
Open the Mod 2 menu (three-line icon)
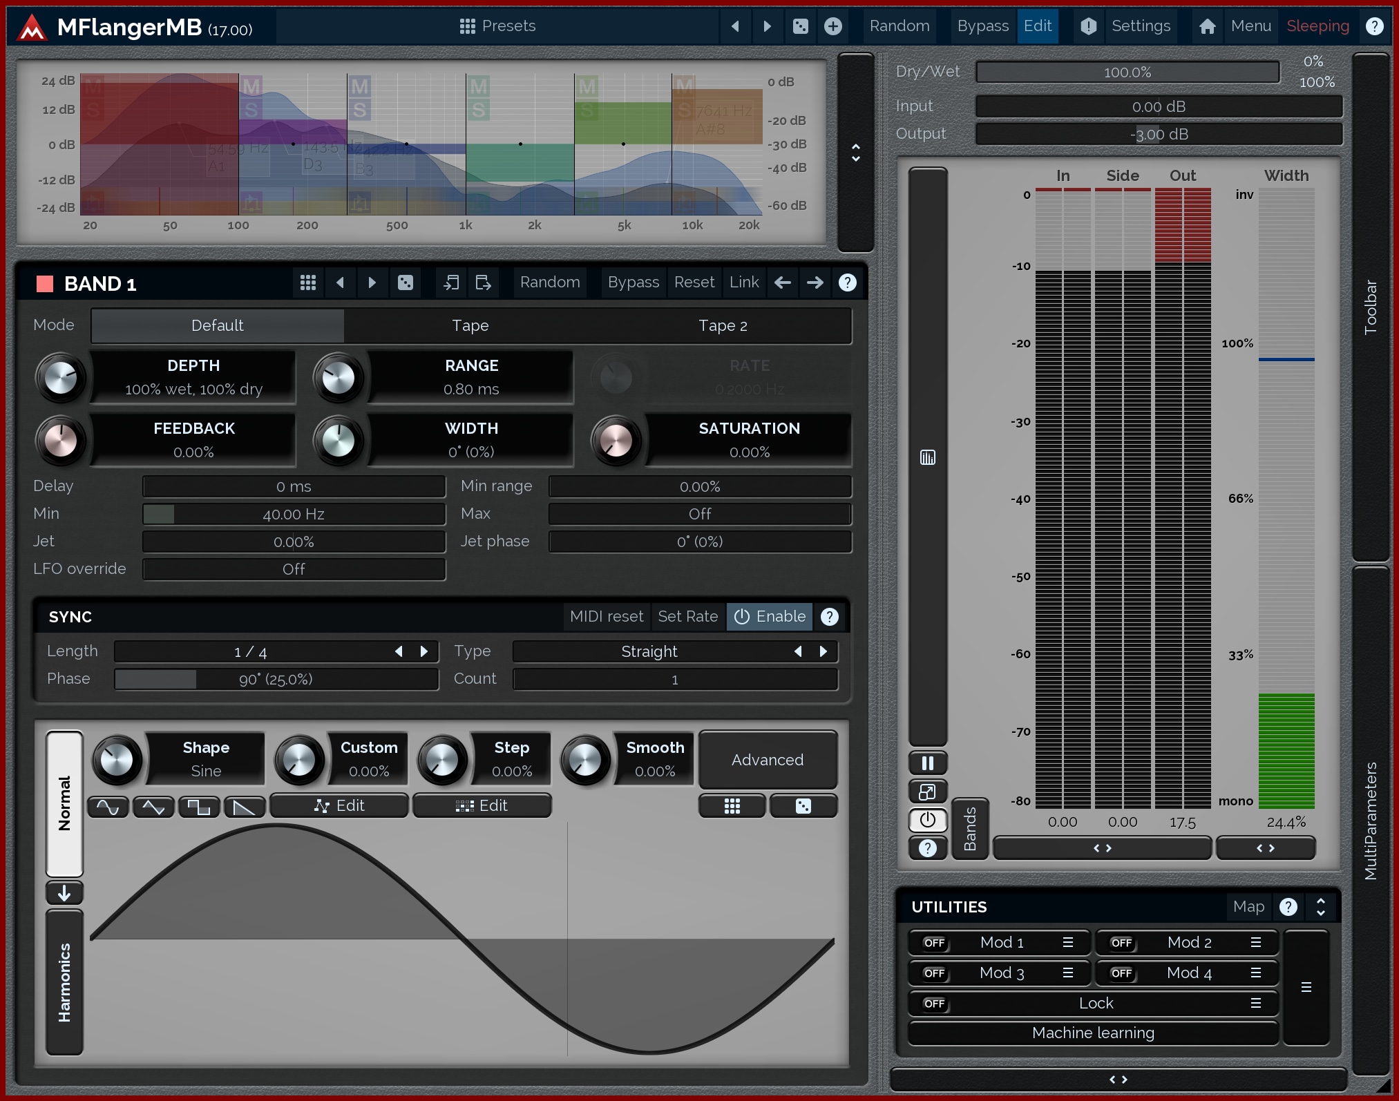click(x=1255, y=943)
